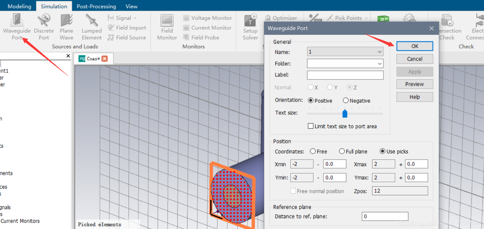
Task: Select the Discrete Port tool
Action: tap(44, 27)
